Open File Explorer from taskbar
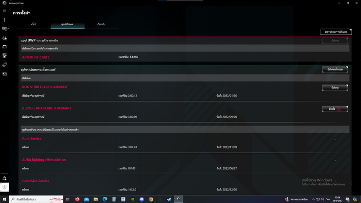 click(x=96, y=199)
